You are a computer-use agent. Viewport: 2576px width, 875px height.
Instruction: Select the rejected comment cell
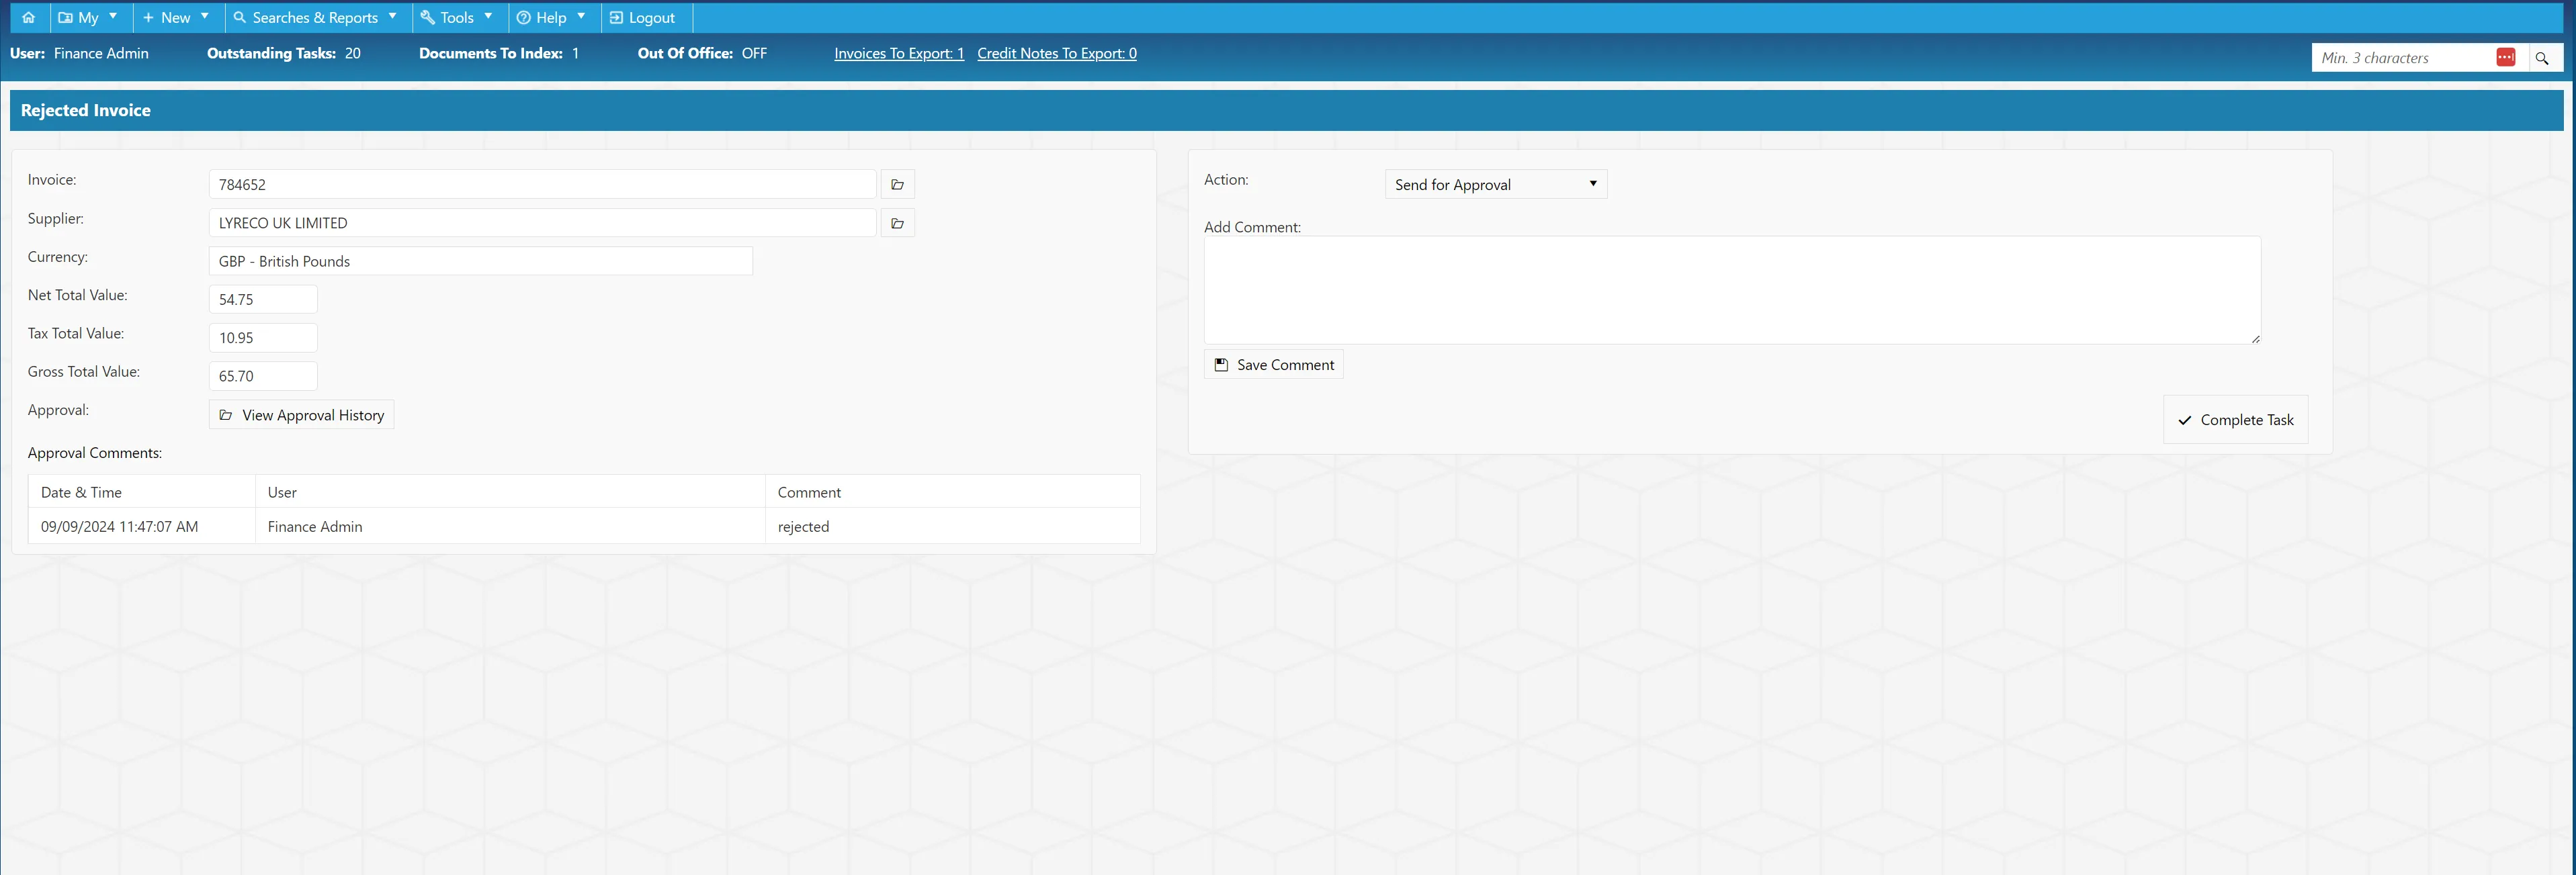[x=953, y=526]
